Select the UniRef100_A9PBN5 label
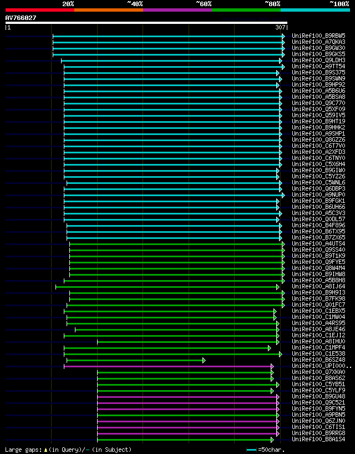Viewport: 355px width, 454px height. coord(318,415)
